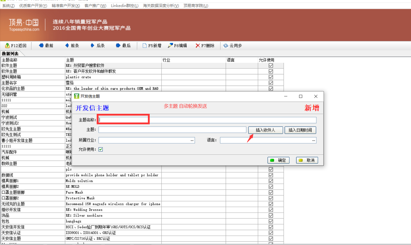The width and height of the screenshot is (411, 245).
Task: Open the 海关数据深度分析 menu
Action: coord(161,6)
